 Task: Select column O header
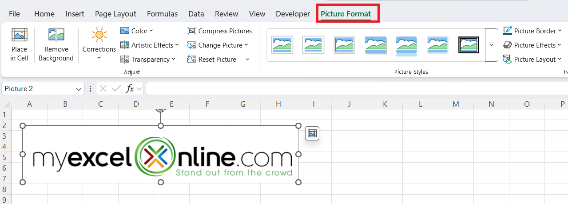[527, 104]
